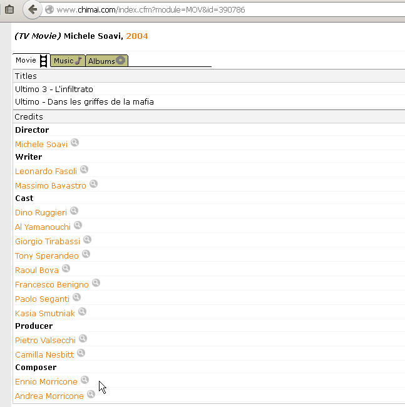Click magnifier beside Andrea Morricone
The height and width of the screenshot is (407, 405).
(91, 394)
